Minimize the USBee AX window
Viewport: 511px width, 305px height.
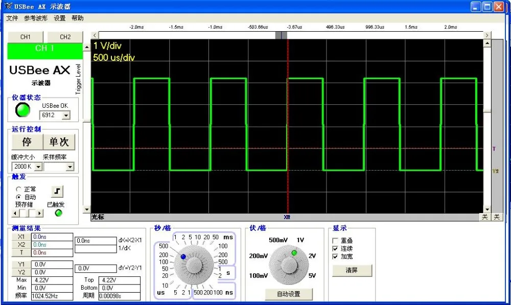point(476,7)
